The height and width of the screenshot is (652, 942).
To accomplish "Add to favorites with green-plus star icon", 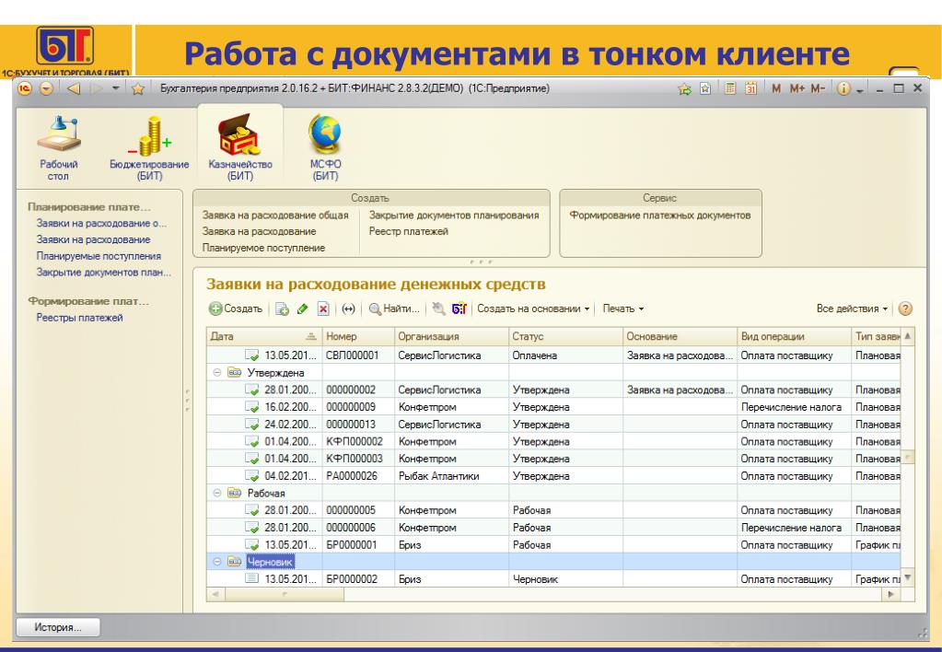I will coord(684,89).
